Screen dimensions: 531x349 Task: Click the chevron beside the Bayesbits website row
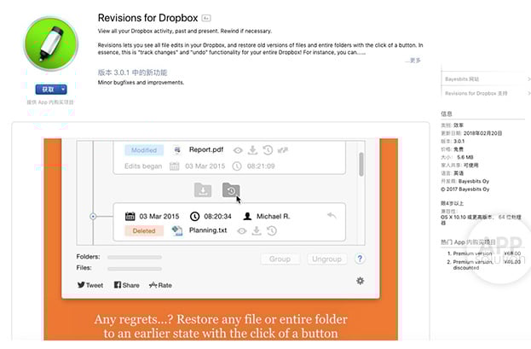[x=528, y=79]
